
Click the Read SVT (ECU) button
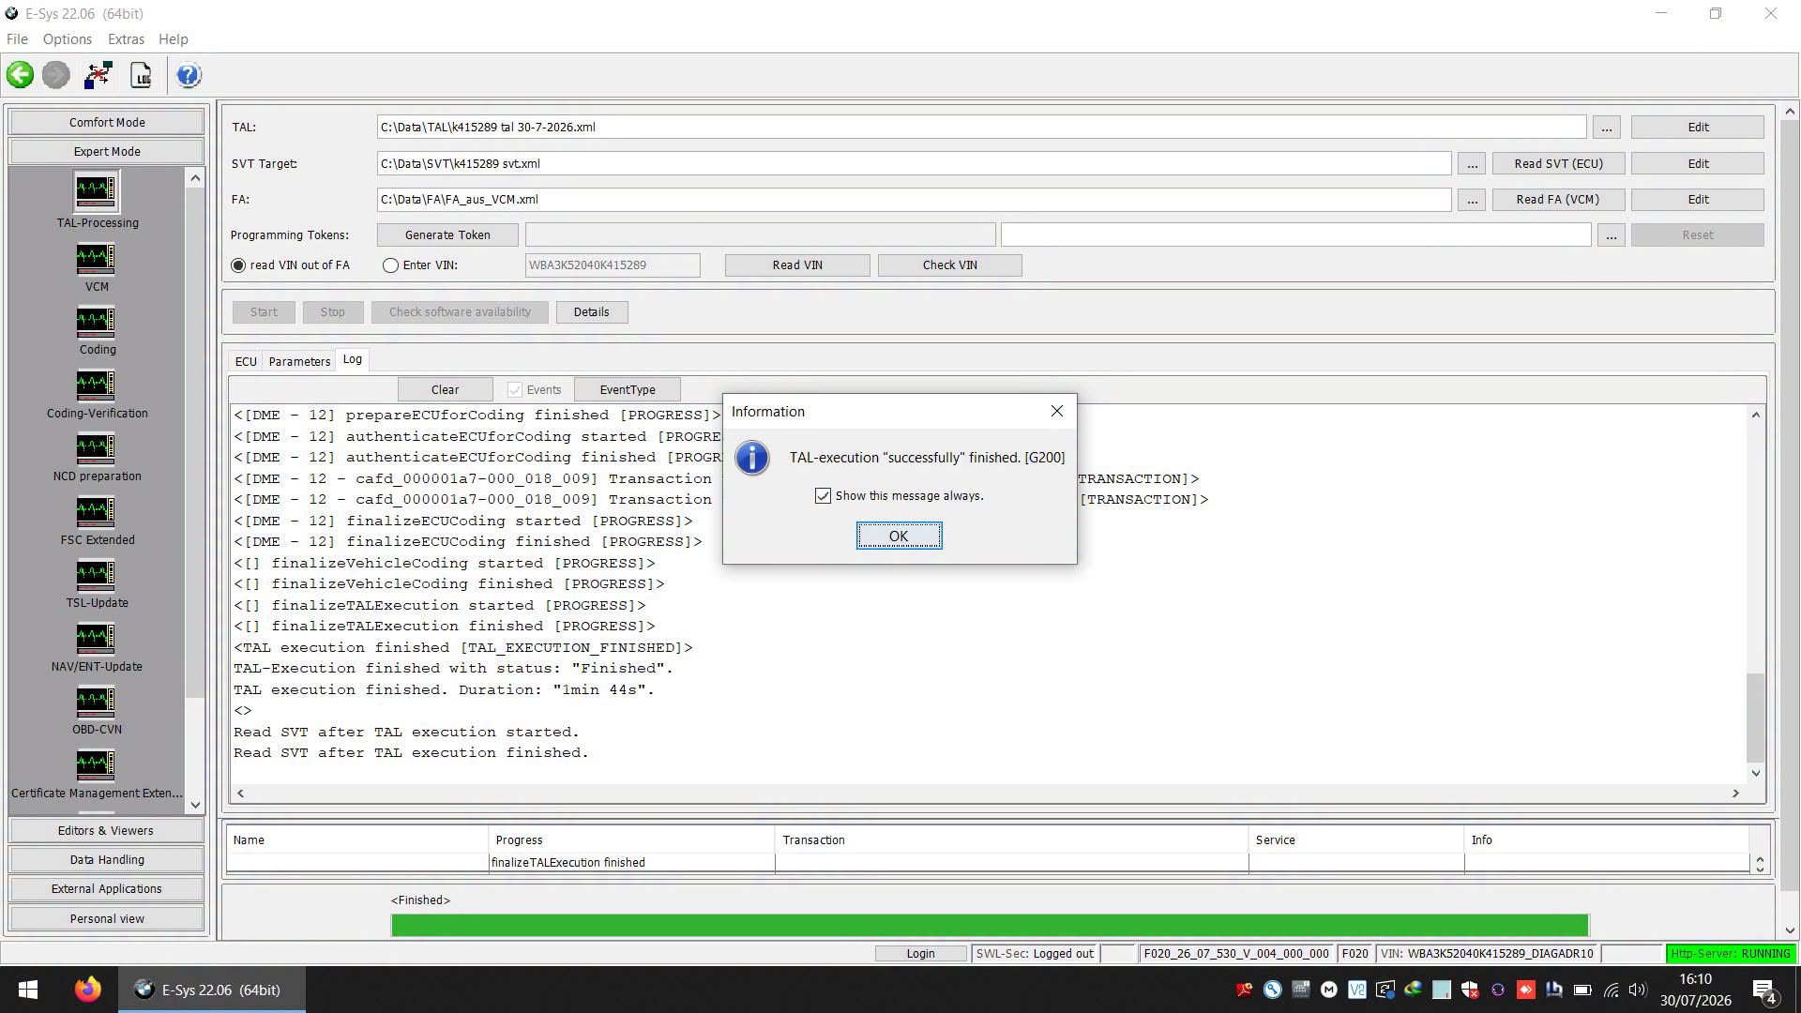[x=1558, y=163]
